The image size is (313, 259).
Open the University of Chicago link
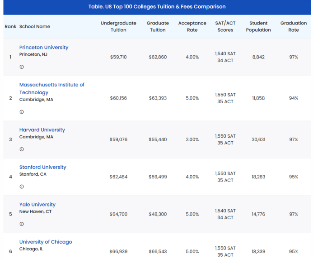(x=46, y=242)
